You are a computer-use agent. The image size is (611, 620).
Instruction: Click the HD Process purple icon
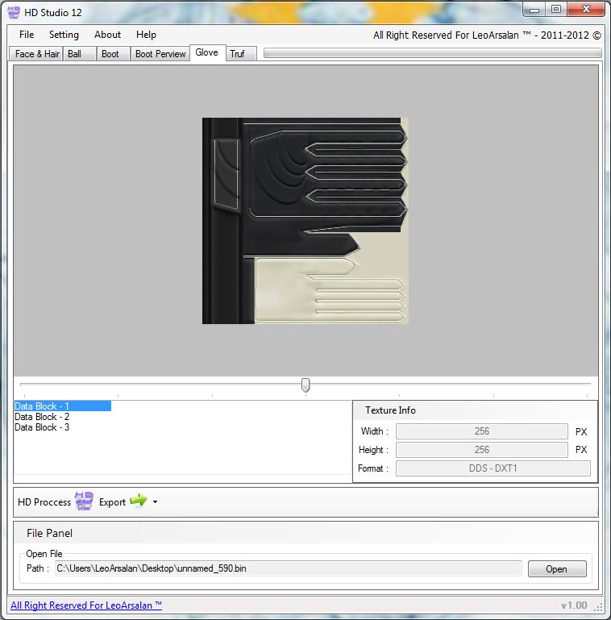click(84, 501)
